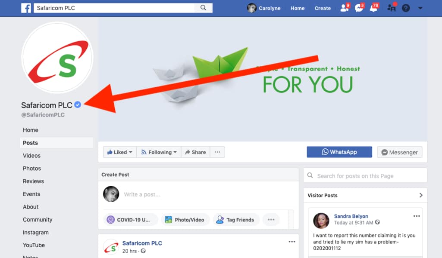Image resolution: width=442 pixels, height=258 pixels.
Task: Open the Friend Requests icon
Action: (x=344, y=8)
